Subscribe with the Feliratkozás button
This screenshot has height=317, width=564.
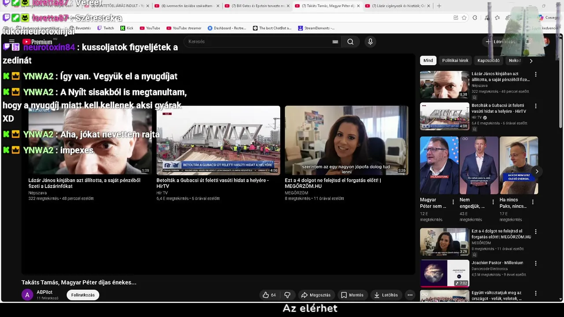tap(83, 295)
